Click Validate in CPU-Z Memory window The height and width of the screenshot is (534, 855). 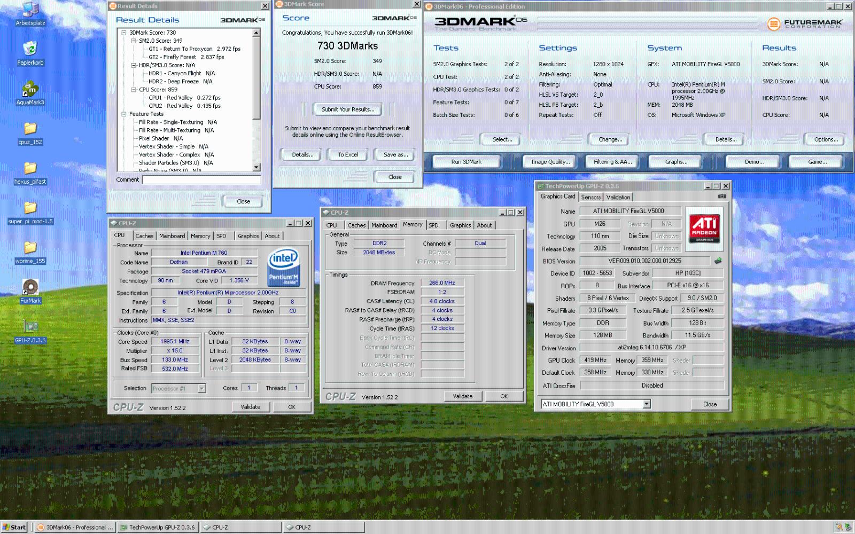click(462, 396)
